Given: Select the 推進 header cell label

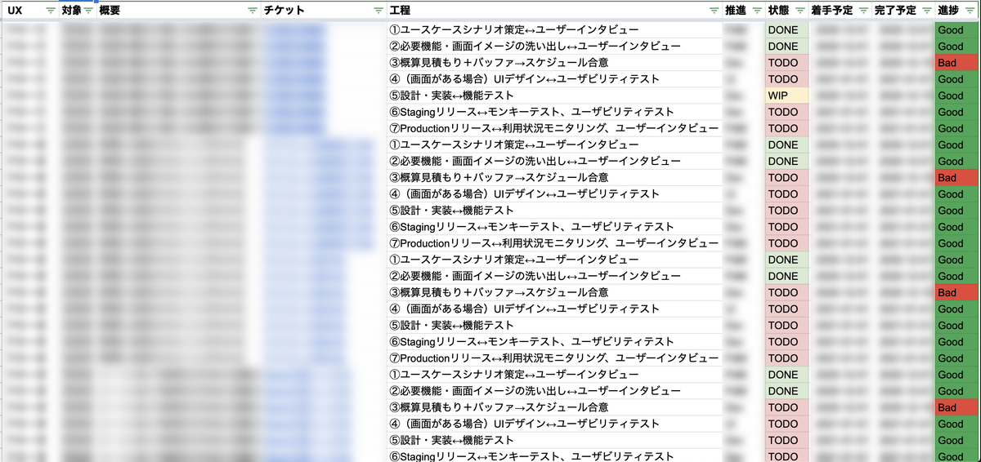Looking at the screenshot, I should (736, 11).
